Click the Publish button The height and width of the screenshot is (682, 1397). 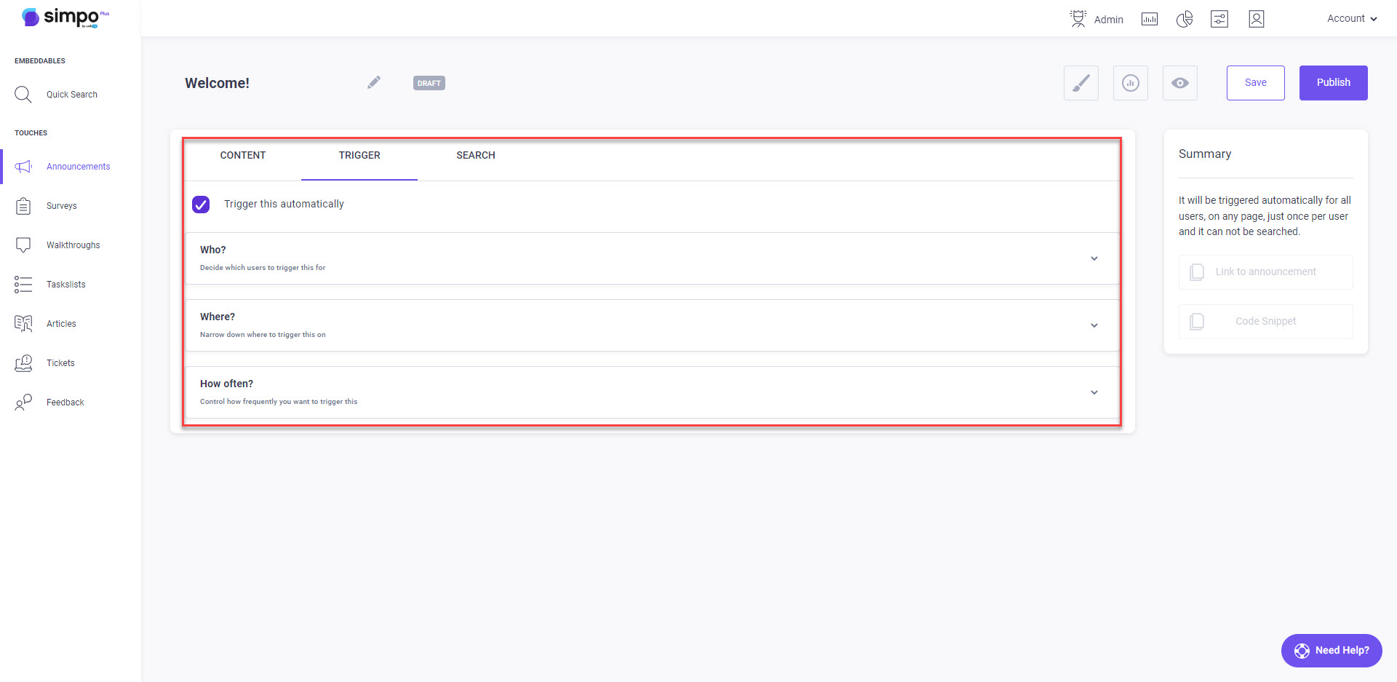click(1334, 83)
